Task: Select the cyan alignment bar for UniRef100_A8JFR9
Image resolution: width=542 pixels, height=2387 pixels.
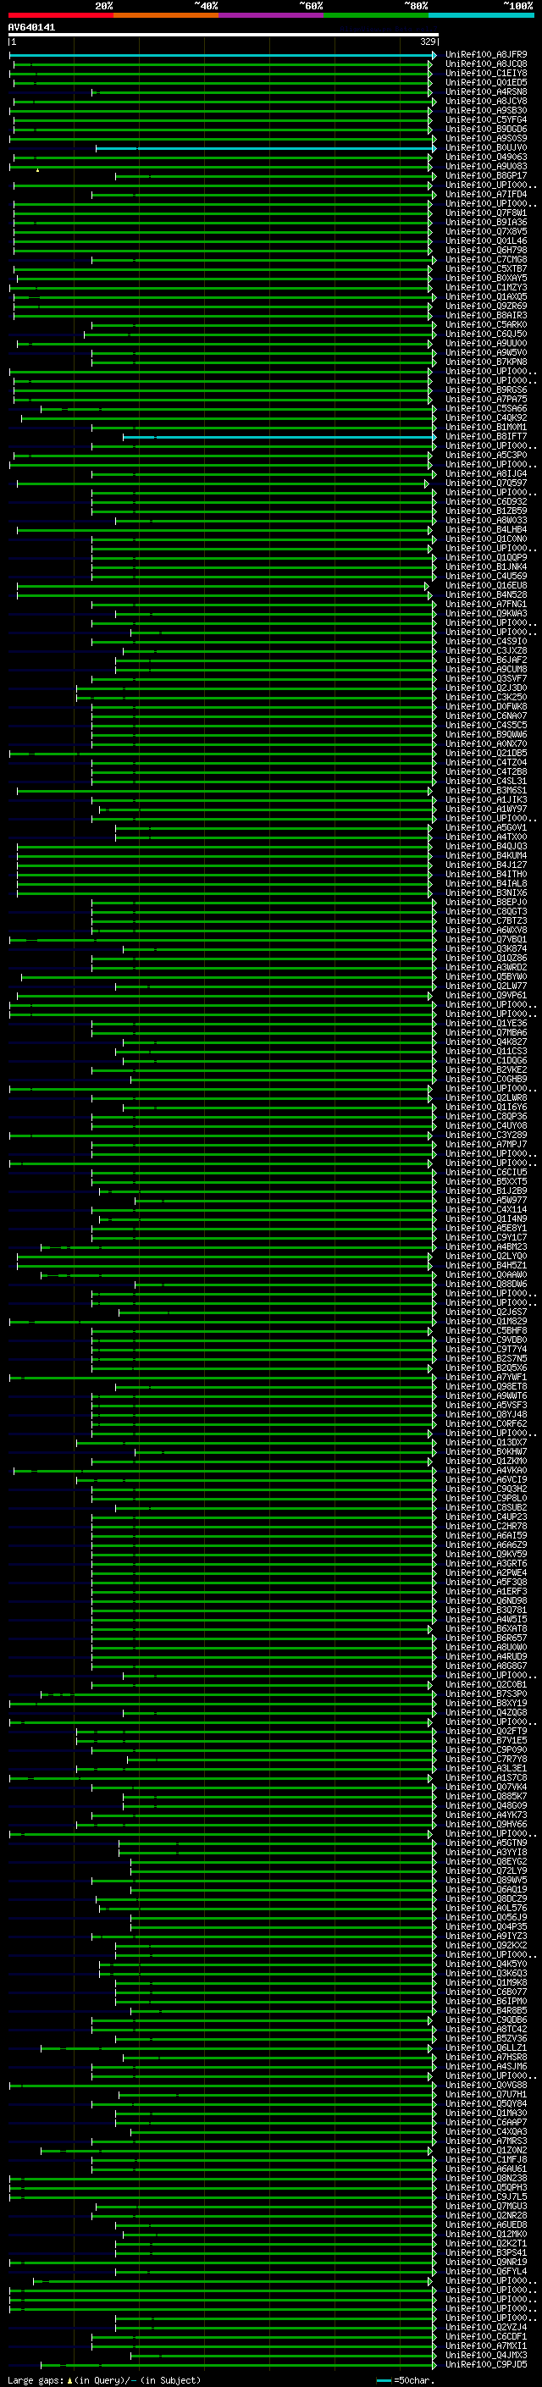Action: (x=223, y=56)
